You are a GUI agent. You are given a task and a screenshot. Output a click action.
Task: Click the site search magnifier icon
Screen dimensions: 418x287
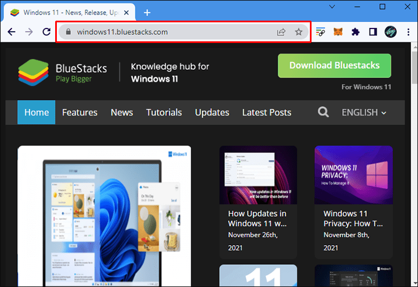[x=323, y=112]
